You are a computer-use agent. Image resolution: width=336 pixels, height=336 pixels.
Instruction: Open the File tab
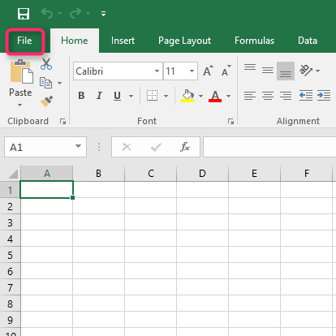click(24, 41)
